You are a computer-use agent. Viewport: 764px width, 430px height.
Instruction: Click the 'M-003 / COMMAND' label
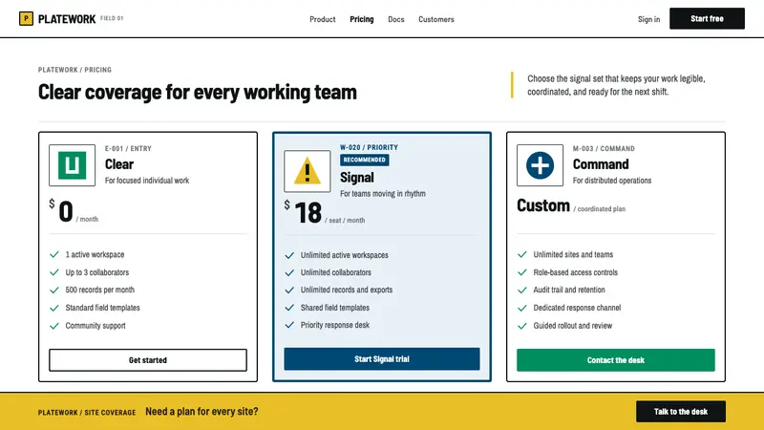604,149
